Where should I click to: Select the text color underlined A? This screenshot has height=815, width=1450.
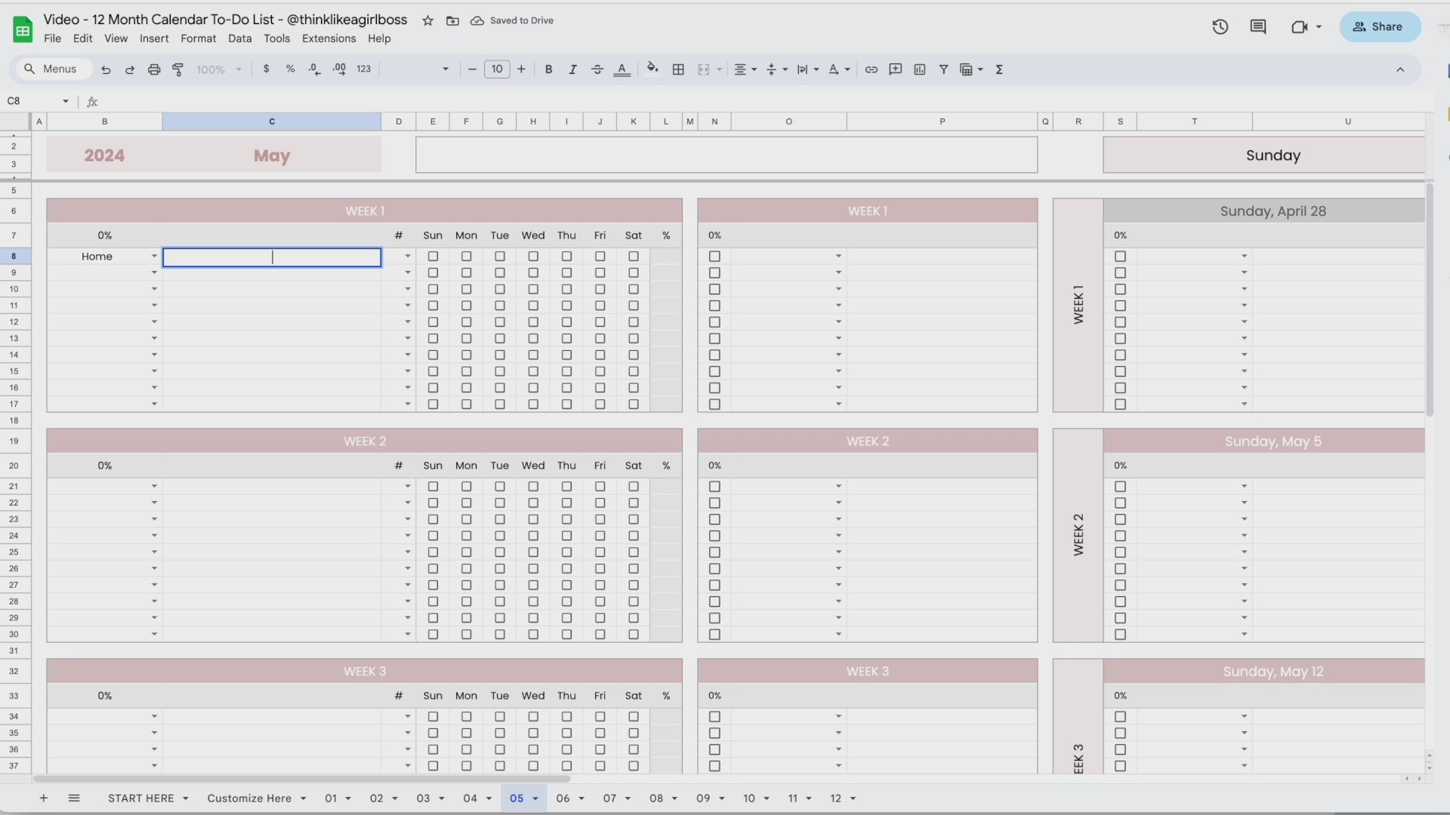pyautogui.click(x=622, y=69)
